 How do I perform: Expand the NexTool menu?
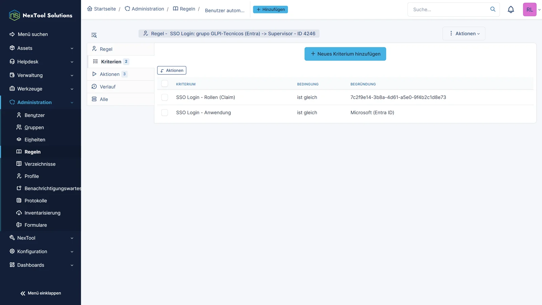41,238
